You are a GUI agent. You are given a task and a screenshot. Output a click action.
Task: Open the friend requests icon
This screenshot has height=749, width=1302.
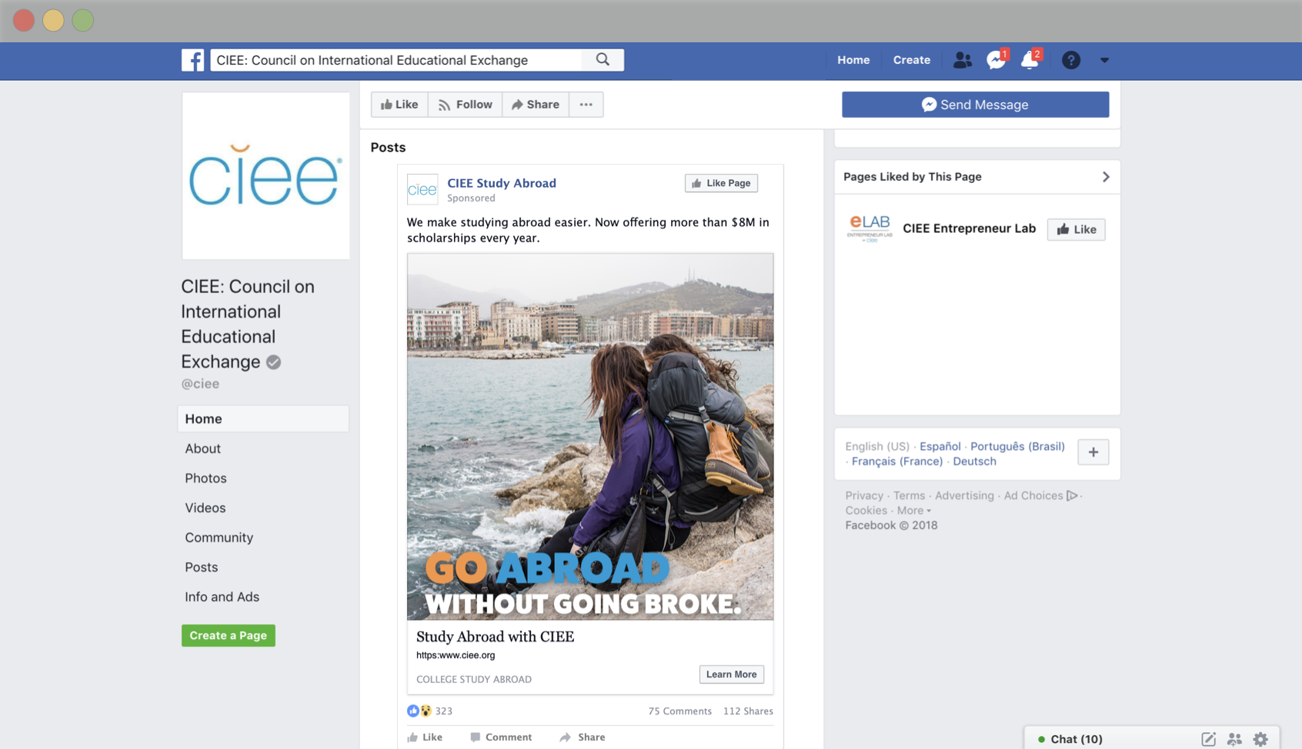pos(962,60)
